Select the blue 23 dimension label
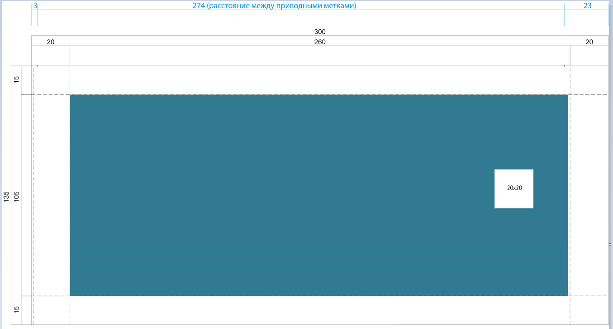Viewport: 613px width, 329px height. click(587, 6)
